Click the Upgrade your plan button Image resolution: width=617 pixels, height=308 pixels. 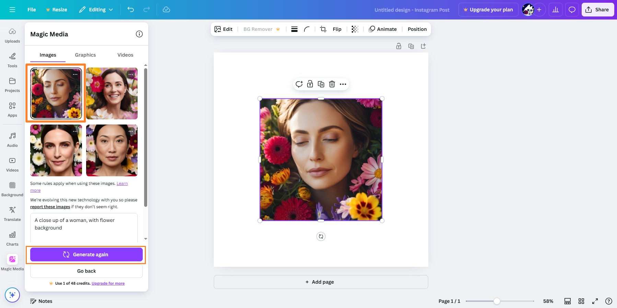(488, 10)
